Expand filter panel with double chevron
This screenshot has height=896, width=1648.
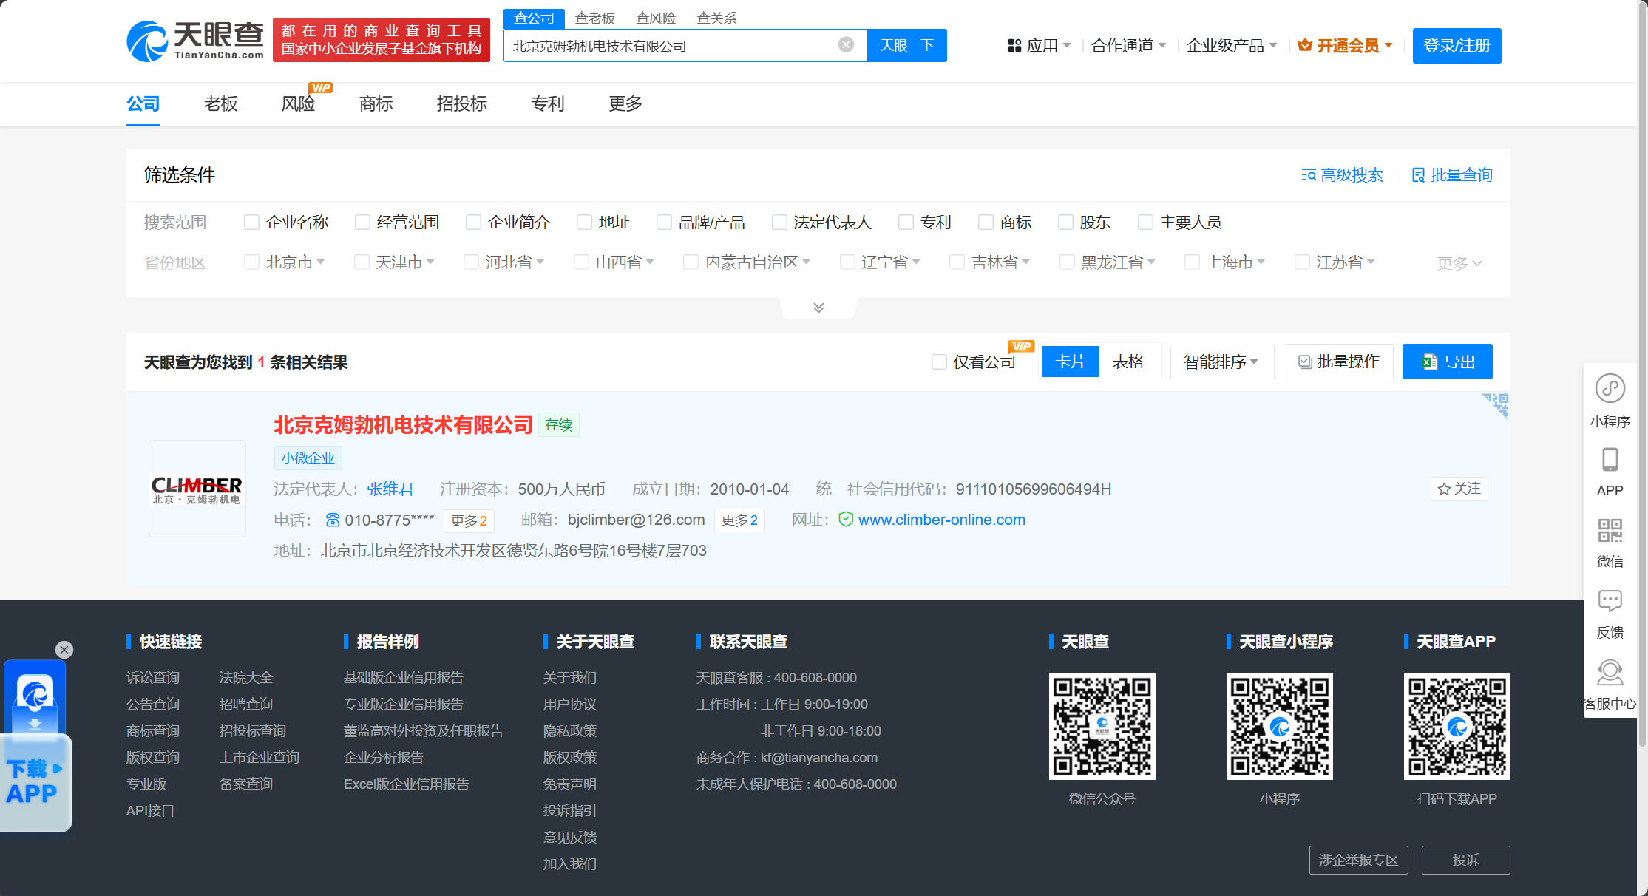818,308
